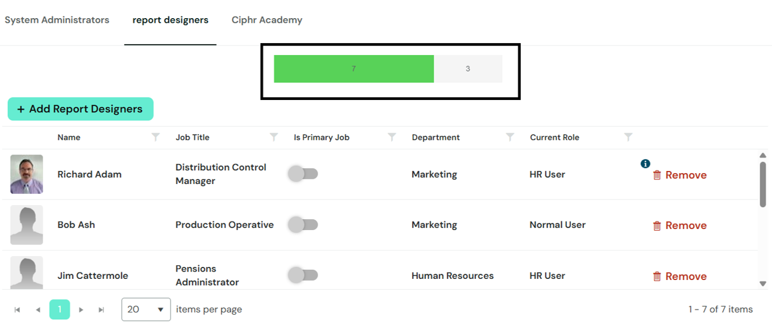The height and width of the screenshot is (330, 772).
Task: Go to the first page arrow
Action: [x=17, y=310]
